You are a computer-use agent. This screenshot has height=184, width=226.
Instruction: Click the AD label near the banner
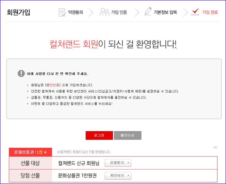point(215,147)
